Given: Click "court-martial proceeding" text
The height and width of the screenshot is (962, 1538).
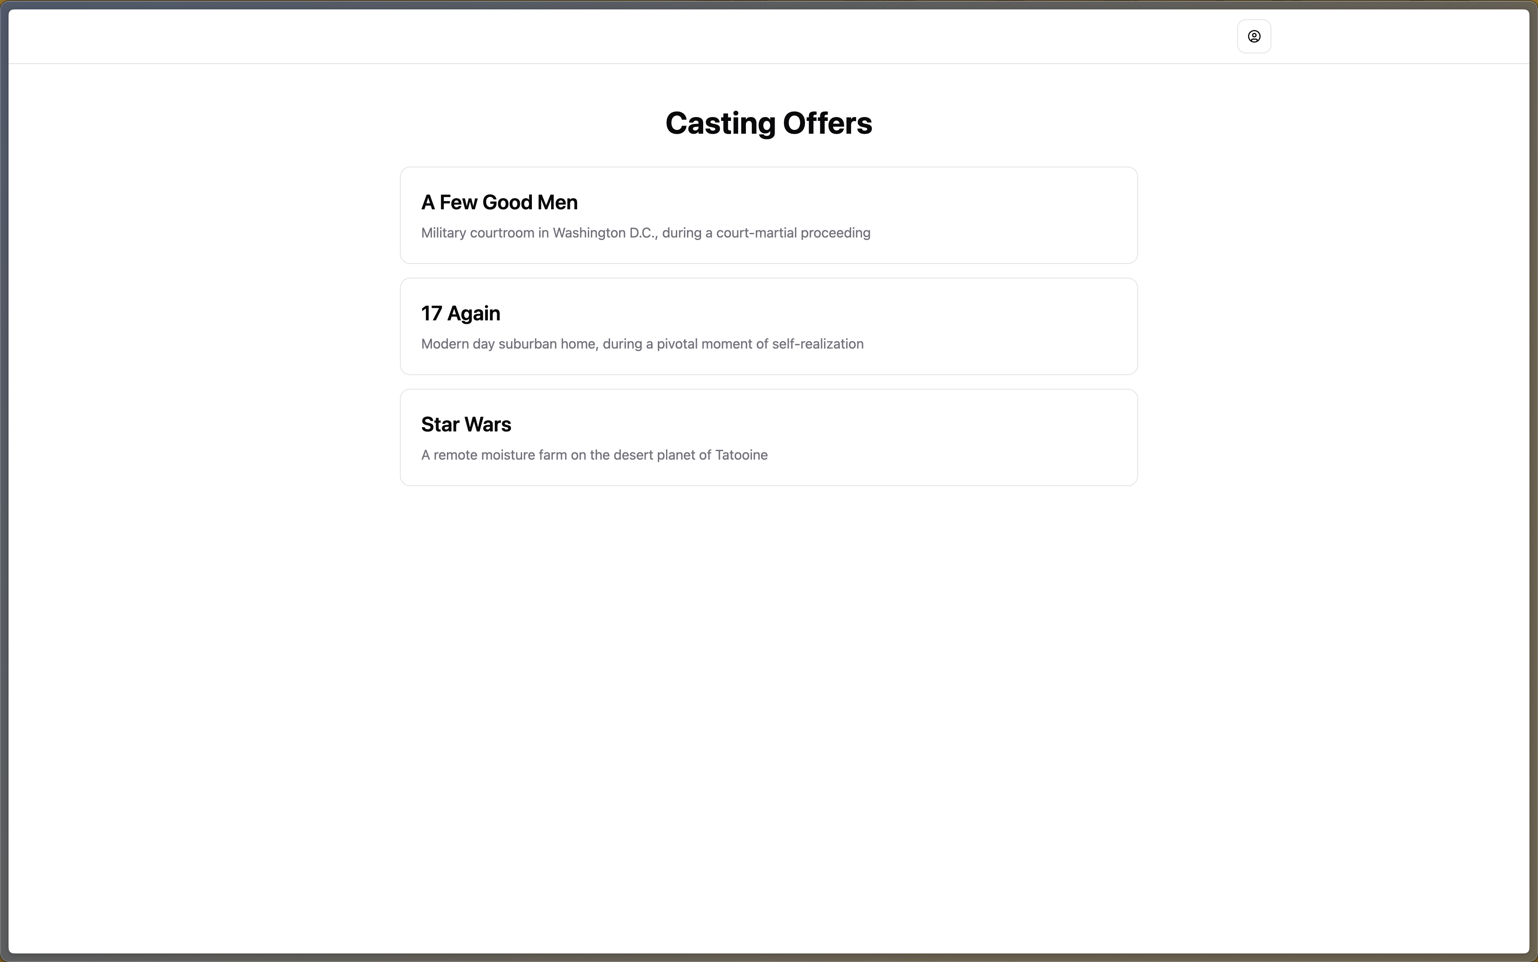Looking at the screenshot, I should (793, 233).
